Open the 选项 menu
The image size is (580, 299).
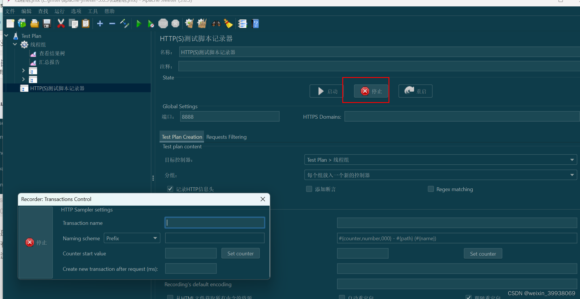point(76,11)
